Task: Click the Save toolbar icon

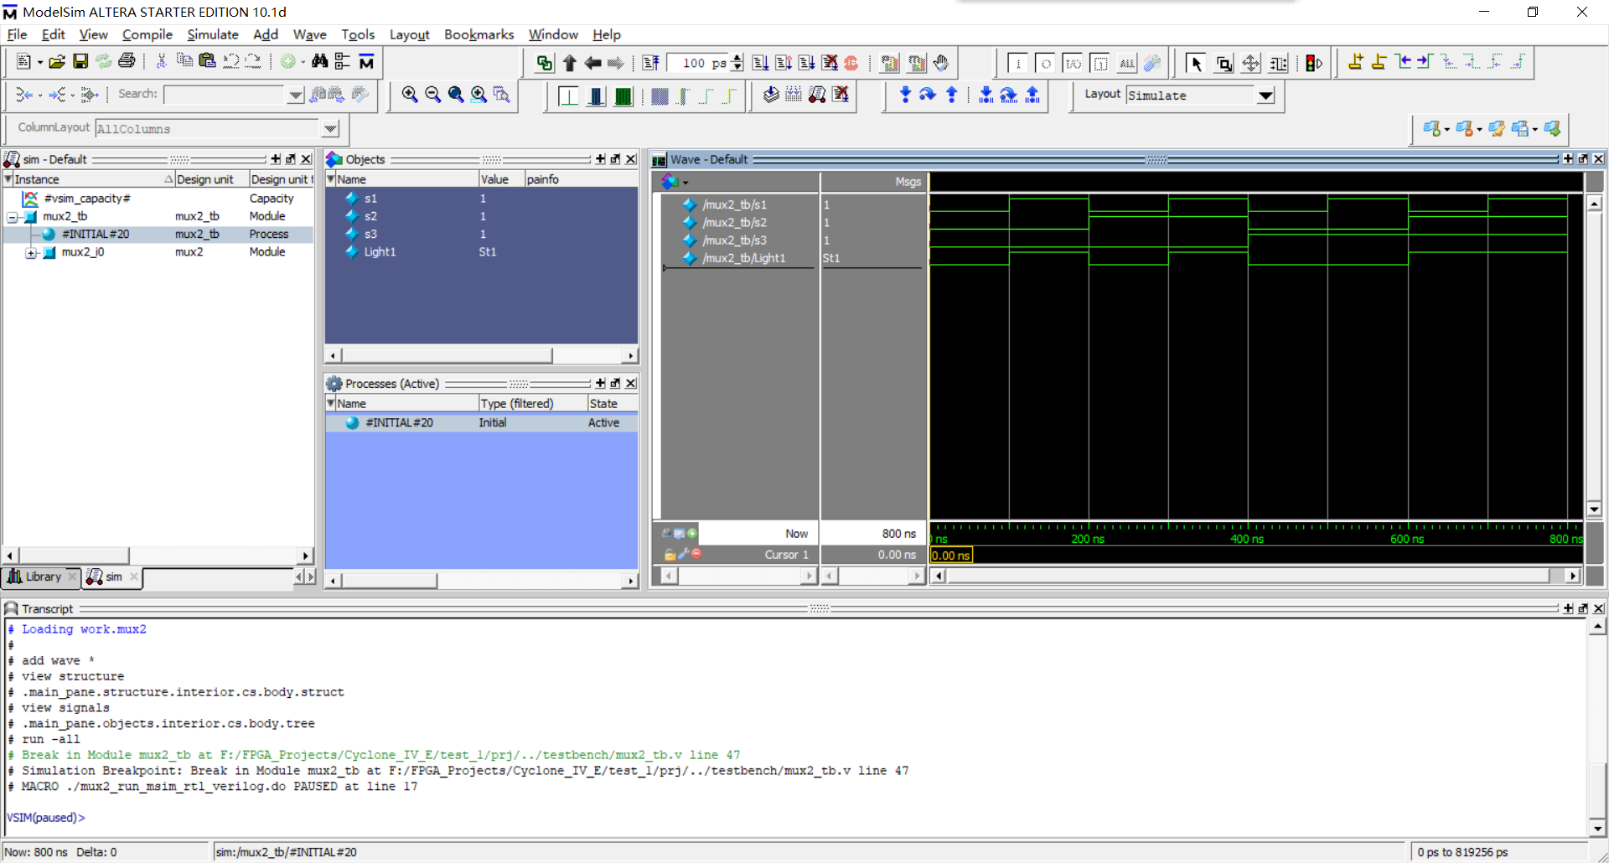Action: pyautogui.click(x=80, y=61)
